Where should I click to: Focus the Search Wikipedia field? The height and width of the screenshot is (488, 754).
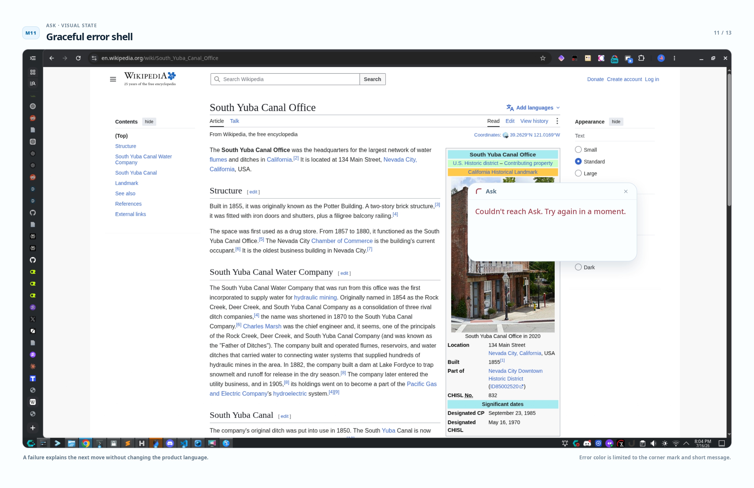pyautogui.click(x=285, y=79)
